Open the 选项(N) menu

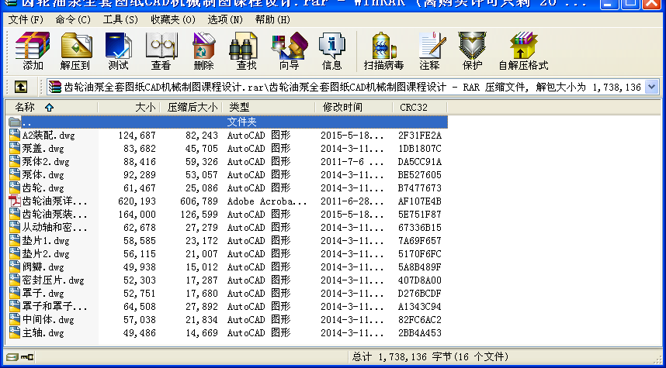click(x=224, y=19)
